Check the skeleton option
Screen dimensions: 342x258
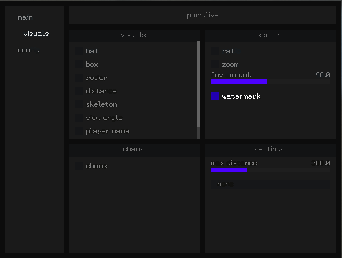coord(79,104)
